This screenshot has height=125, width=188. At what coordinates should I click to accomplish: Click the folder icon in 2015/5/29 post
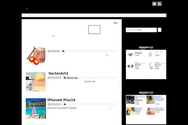(65, 104)
